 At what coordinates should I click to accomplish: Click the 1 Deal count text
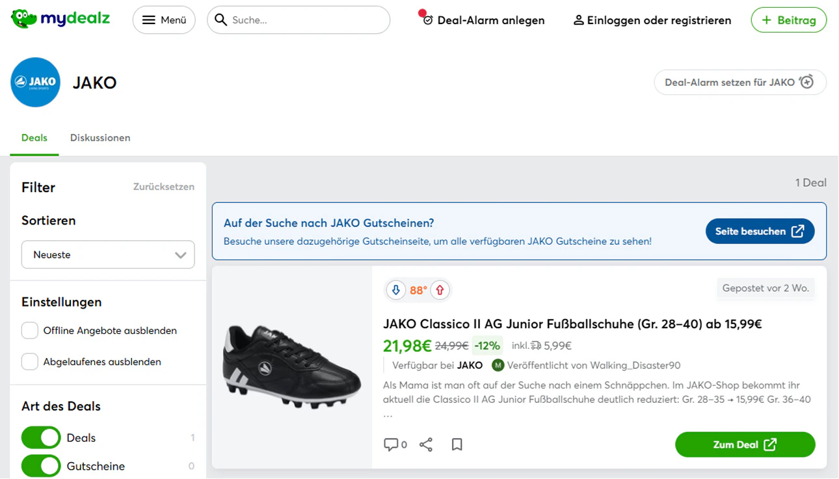810,183
